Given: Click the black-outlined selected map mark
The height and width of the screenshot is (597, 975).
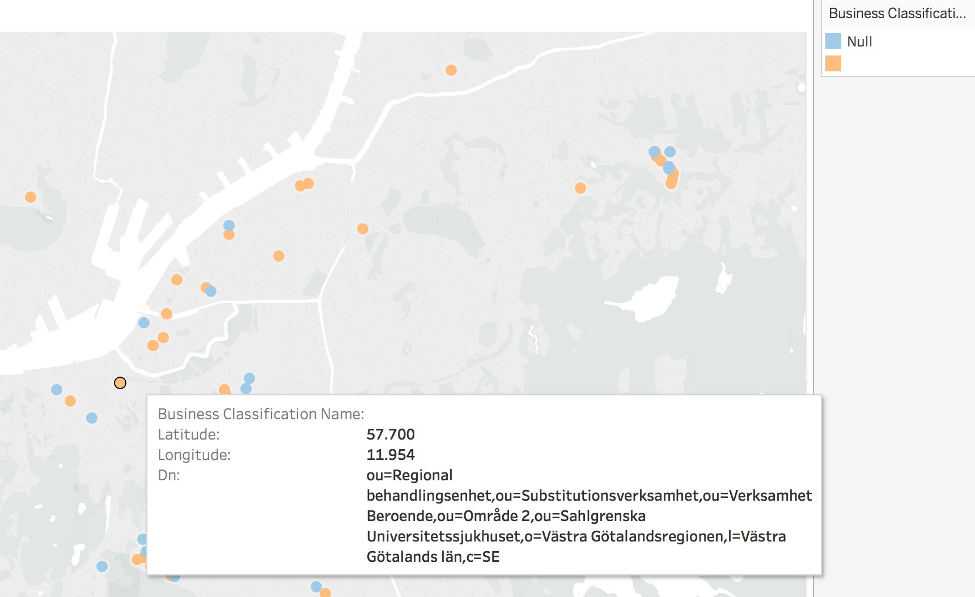Looking at the screenshot, I should point(120,383).
